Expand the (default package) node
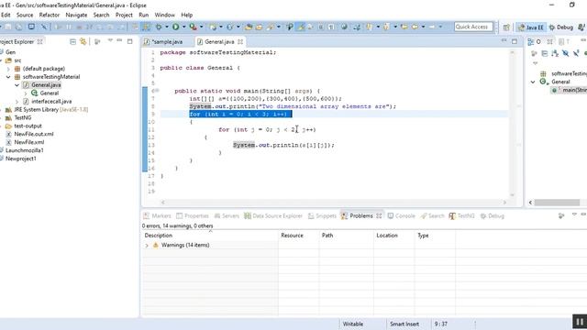 pyautogui.click(x=8, y=69)
